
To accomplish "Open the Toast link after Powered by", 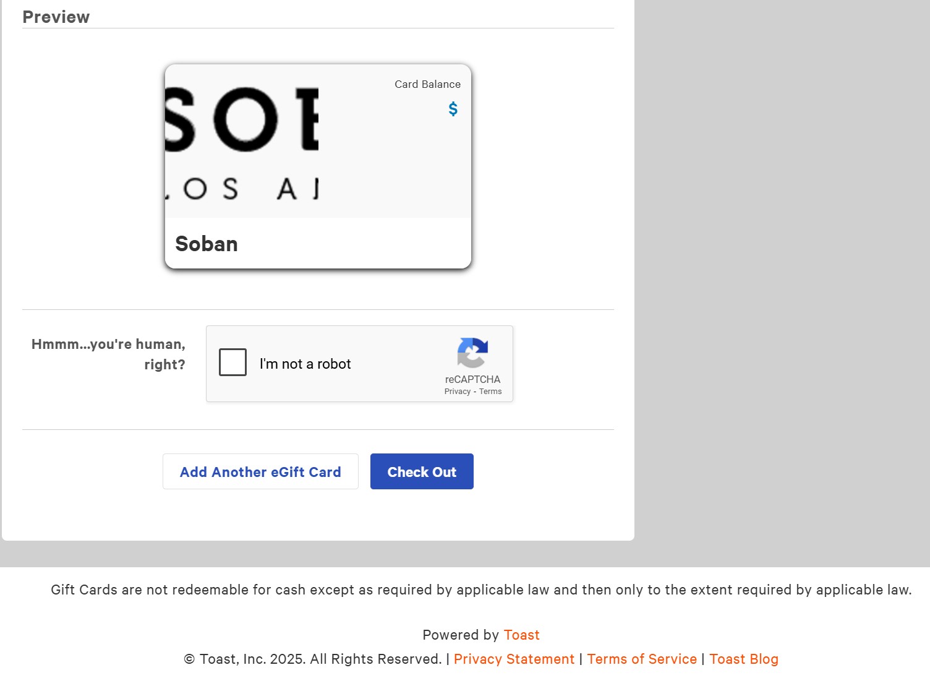I will click(521, 635).
